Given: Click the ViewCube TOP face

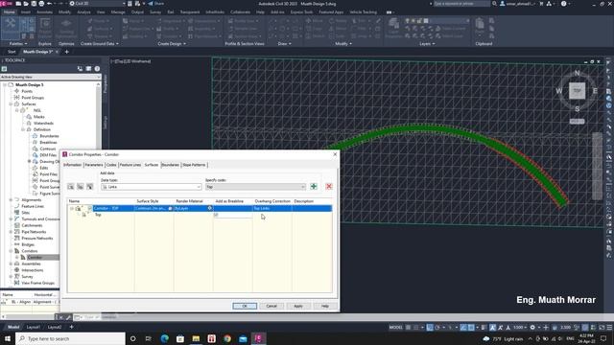Looking at the screenshot, I should coord(578,91).
